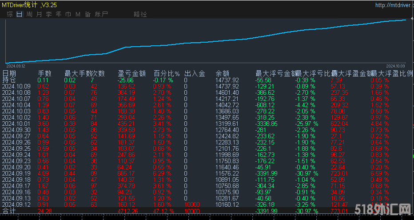Click the chart start date 2024.09.12 label
The image size is (414, 220).
click(x=16, y=66)
